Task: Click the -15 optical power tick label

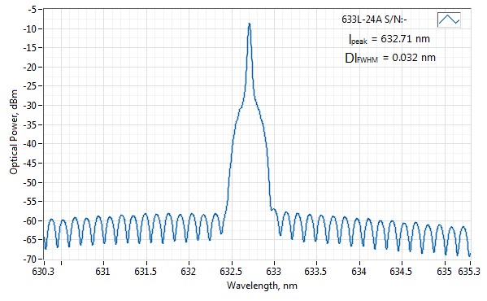Action: coord(30,47)
